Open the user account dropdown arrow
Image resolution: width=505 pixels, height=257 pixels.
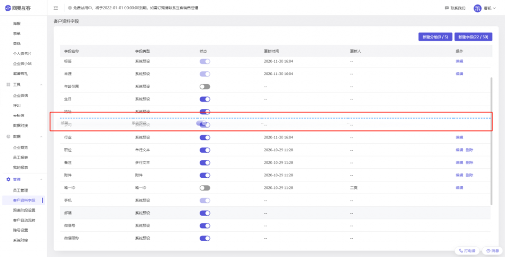click(494, 8)
